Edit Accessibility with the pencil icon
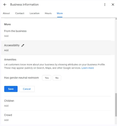 tap(23, 45)
